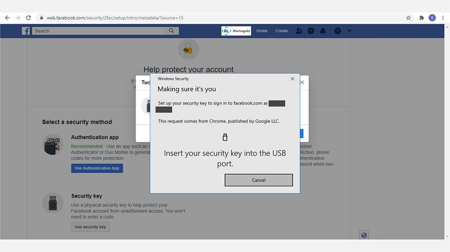Open Notifications bell
Screen dimensions: 450x252
point(323,31)
